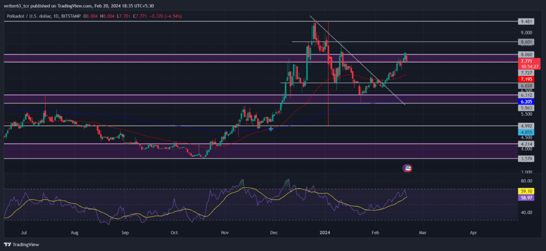The width and height of the screenshot is (546, 251).
Task: Click the Aug label on time axis
Action: [x=75, y=232]
